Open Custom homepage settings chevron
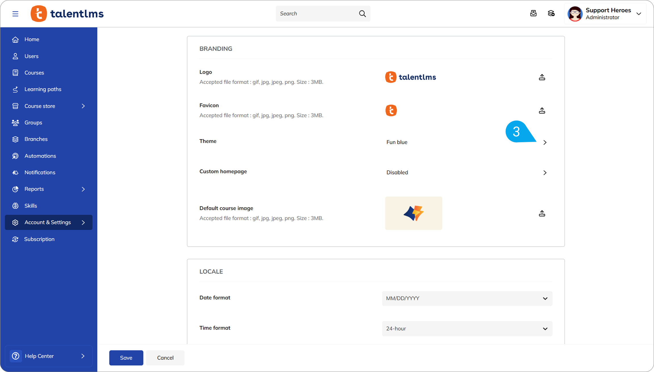The height and width of the screenshot is (372, 654). pos(545,173)
